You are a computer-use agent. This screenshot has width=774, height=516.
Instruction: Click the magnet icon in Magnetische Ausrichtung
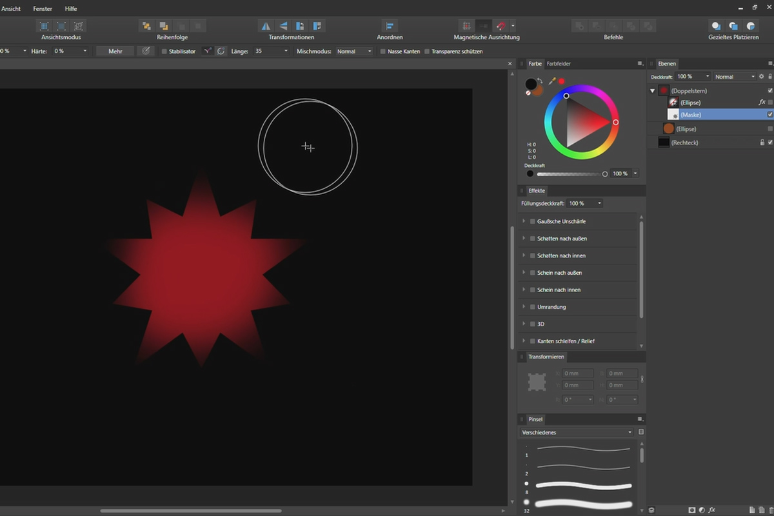(499, 26)
